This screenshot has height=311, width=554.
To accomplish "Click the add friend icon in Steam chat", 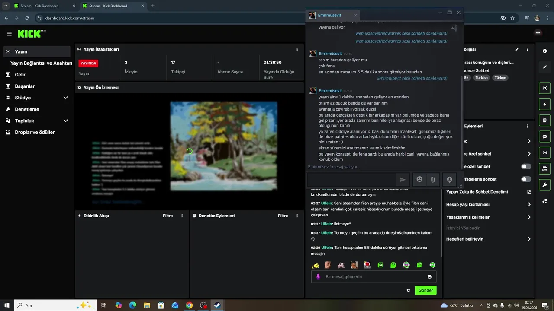I will (454, 28).
